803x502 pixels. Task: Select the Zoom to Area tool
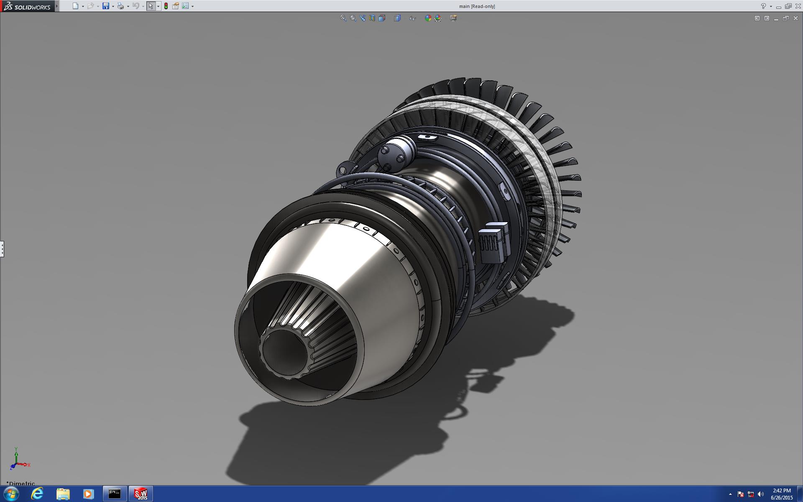click(353, 18)
